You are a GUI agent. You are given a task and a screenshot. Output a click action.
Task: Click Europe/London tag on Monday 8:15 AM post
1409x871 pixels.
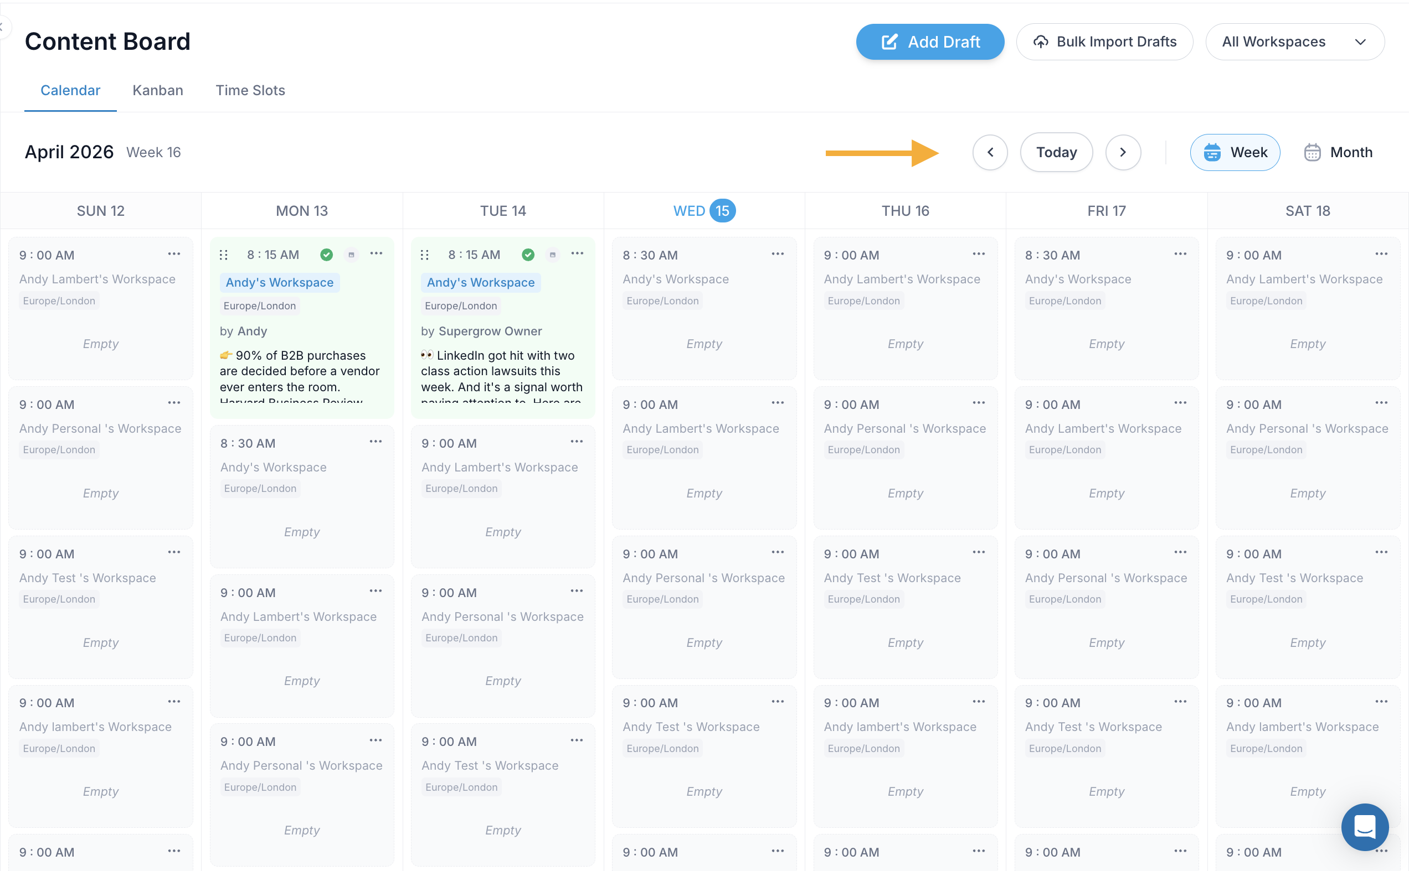point(259,306)
